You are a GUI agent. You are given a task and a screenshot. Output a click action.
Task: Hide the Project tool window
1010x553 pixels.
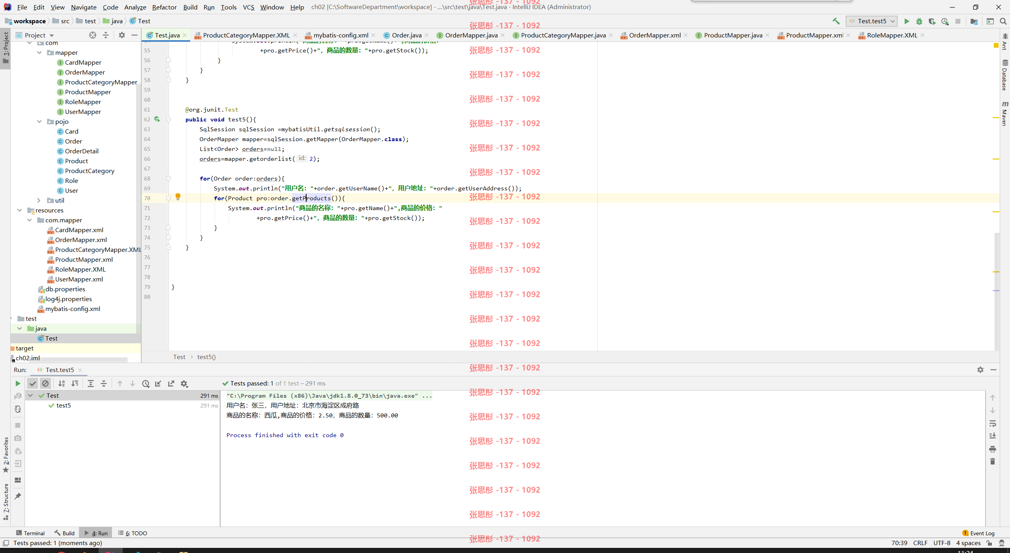(135, 35)
